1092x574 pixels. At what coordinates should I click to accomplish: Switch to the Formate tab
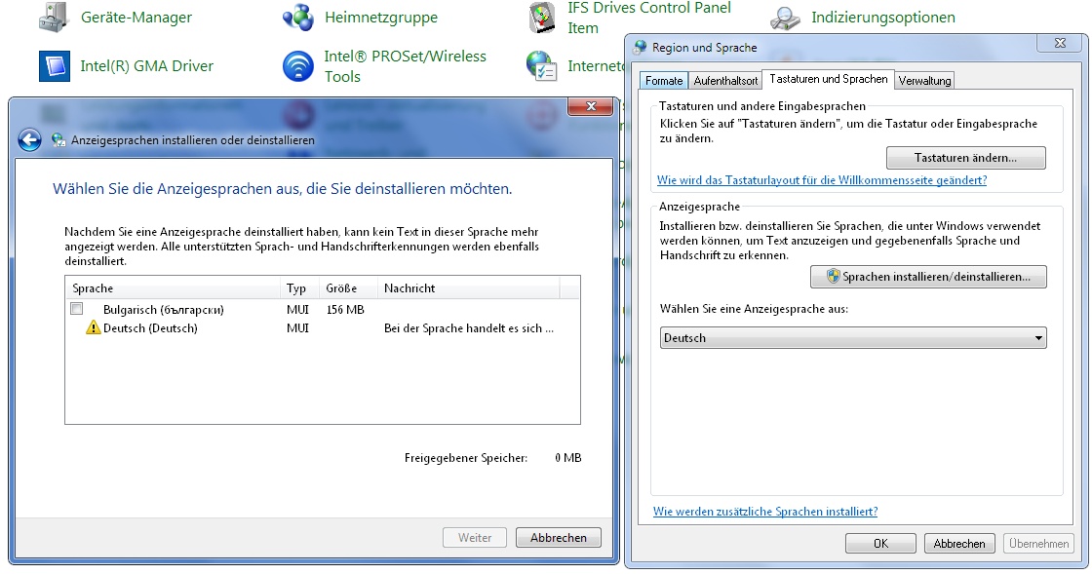pyautogui.click(x=664, y=81)
